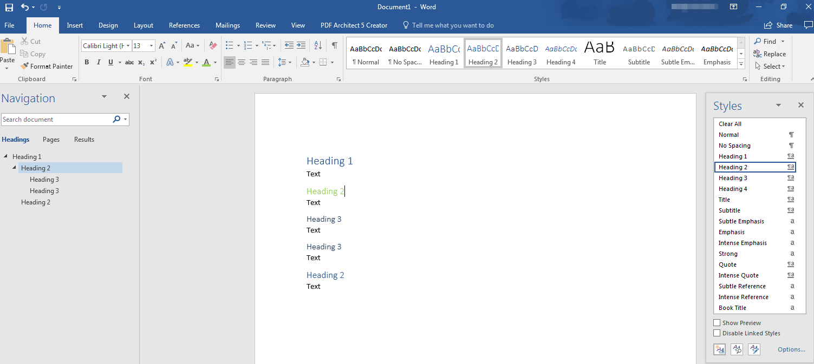This screenshot has width=814, height=364.
Task: Click the Options link in Styles pane
Action: pyautogui.click(x=791, y=349)
